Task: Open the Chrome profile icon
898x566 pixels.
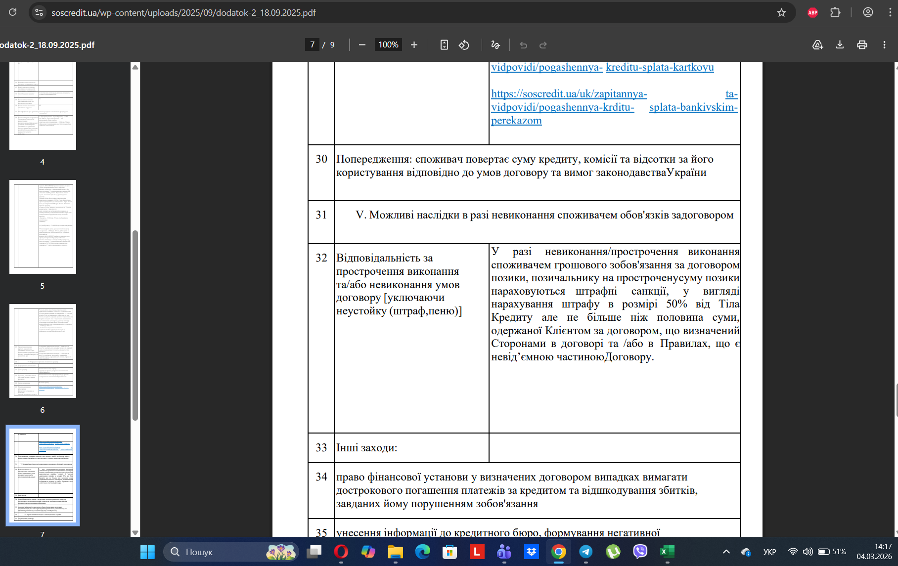Action: (x=868, y=12)
